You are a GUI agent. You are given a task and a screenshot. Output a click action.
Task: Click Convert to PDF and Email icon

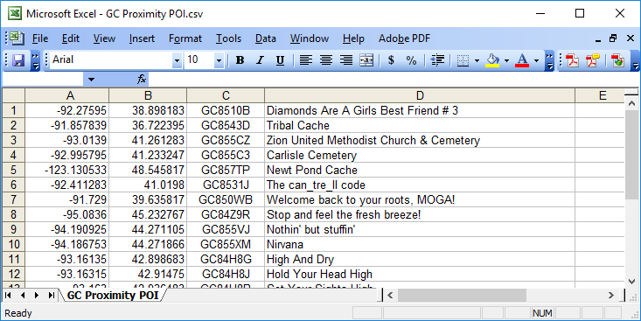pos(593,60)
